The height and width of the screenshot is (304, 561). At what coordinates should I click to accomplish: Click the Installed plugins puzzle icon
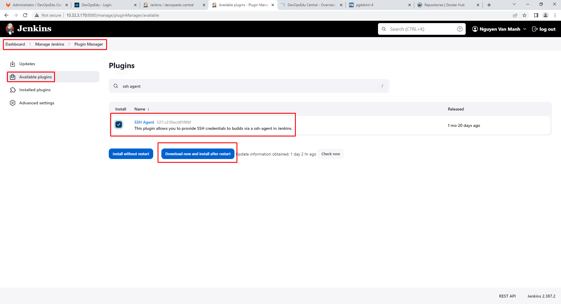coord(13,90)
